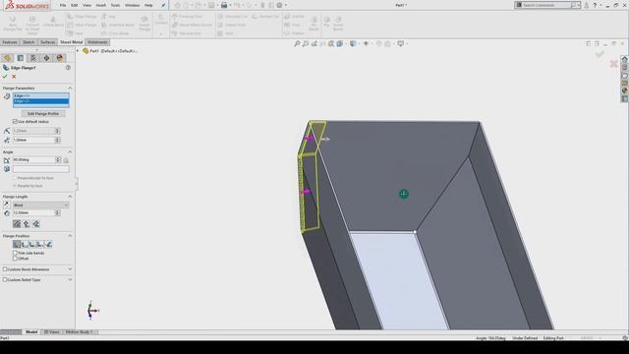
Task: Expand the Custom Bend Allowance section
Action: [70, 268]
